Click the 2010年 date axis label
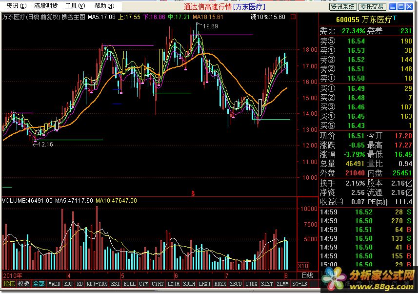Viewport: 419px width, 294px height. (x=13, y=275)
